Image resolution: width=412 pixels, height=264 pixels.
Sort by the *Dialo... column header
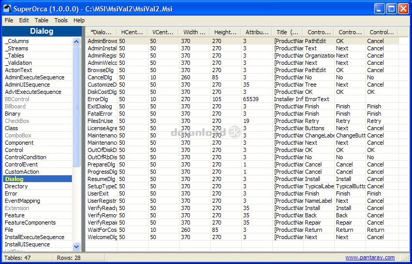(x=101, y=32)
